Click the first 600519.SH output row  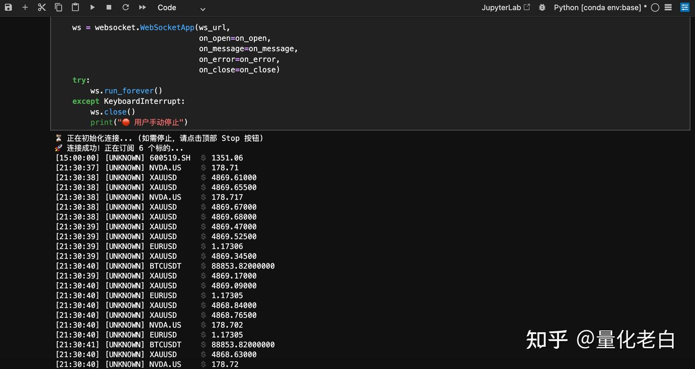pos(149,158)
